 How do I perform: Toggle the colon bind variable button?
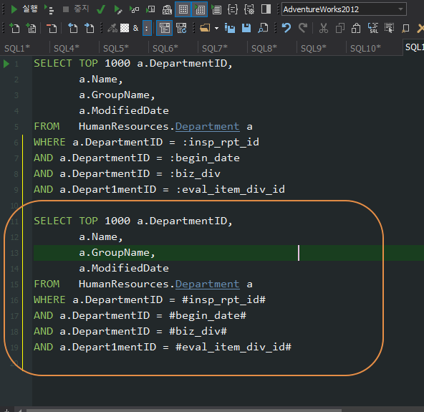[147, 28]
